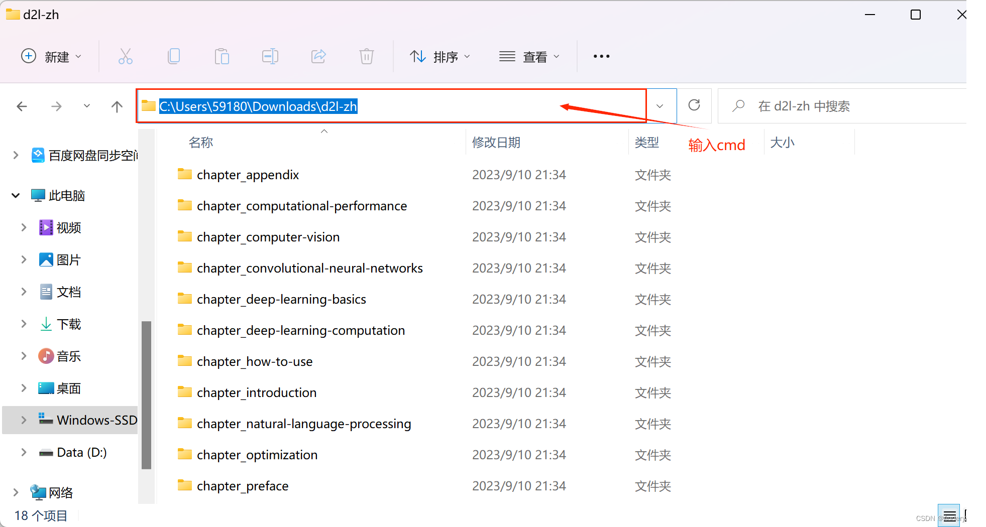Select 网络 in navigation pane
The image size is (986, 527).
click(52, 492)
